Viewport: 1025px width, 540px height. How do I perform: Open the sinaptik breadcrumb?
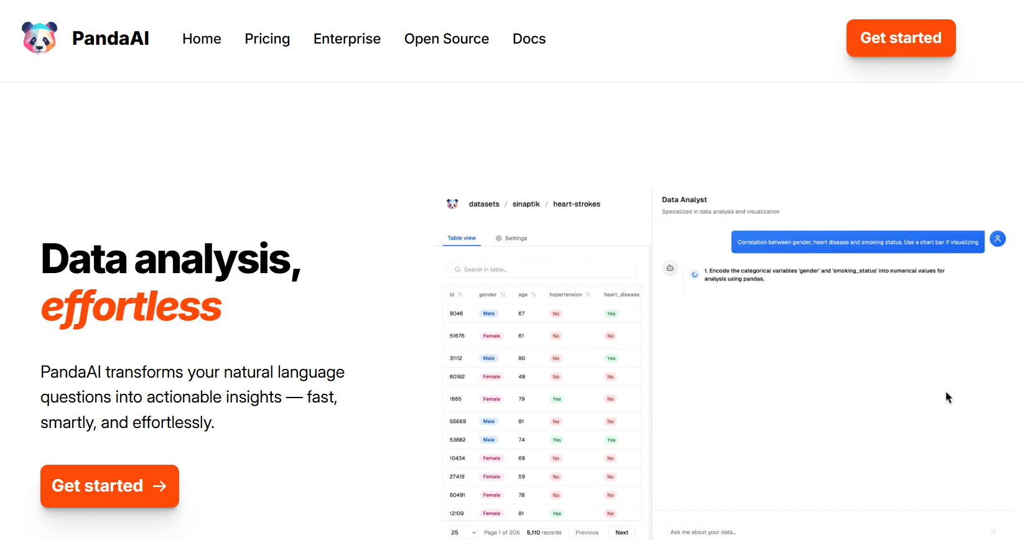[x=526, y=204]
